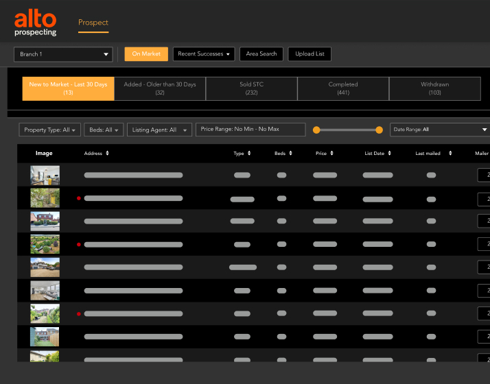The width and height of the screenshot is (490, 384).
Task: Open the first property thumbnail image
Action: 45,175
